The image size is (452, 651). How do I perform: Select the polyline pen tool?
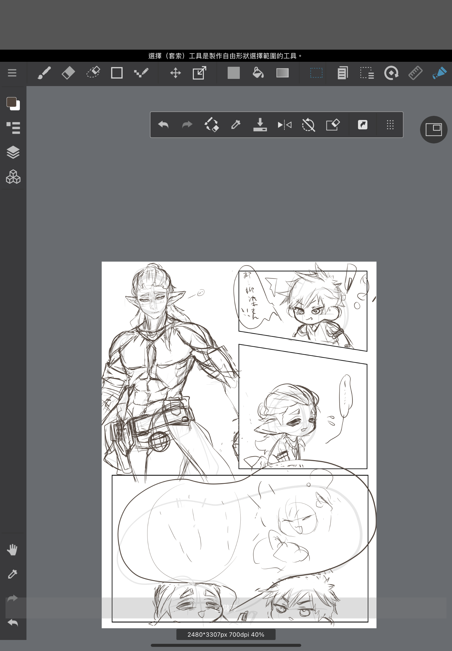(x=141, y=73)
